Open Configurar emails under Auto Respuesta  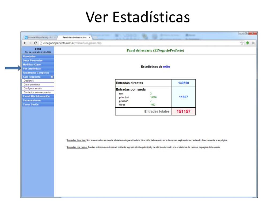pyautogui.click(x=38, y=88)
